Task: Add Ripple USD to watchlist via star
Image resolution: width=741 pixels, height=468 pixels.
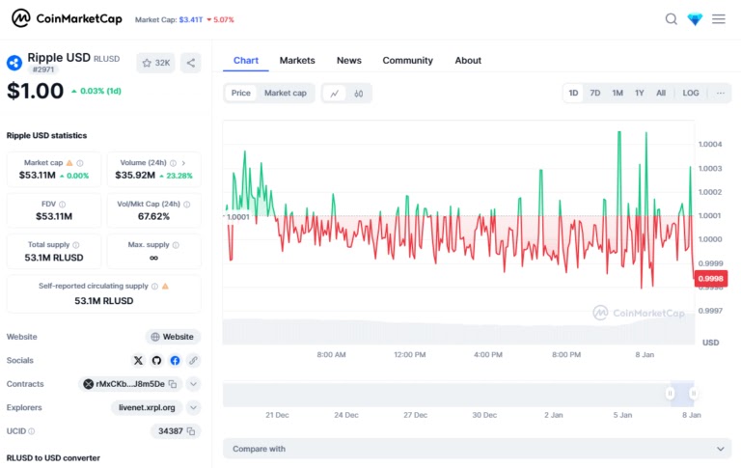Action: [147, 63]
